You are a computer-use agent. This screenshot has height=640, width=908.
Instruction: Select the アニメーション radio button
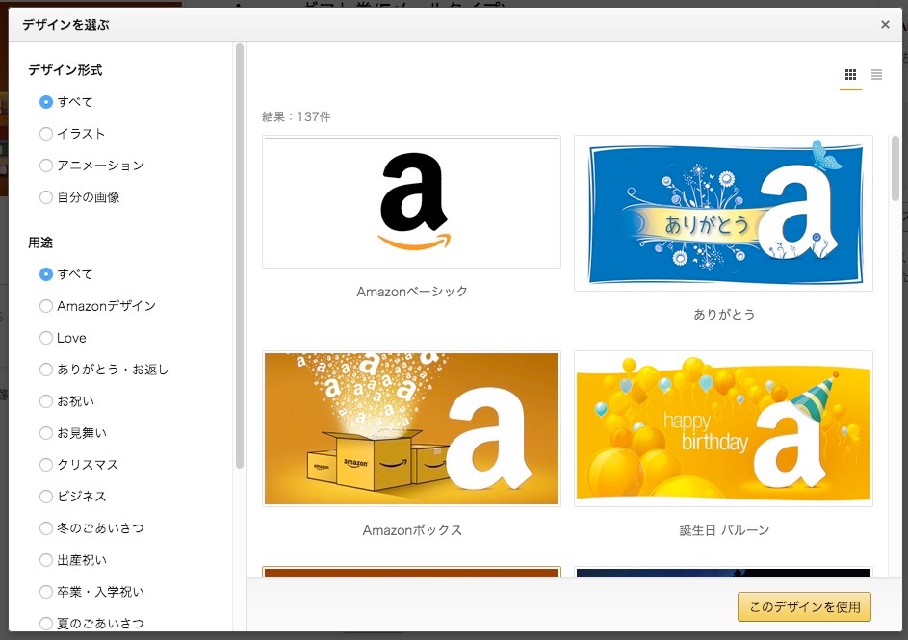click(46, 166)
